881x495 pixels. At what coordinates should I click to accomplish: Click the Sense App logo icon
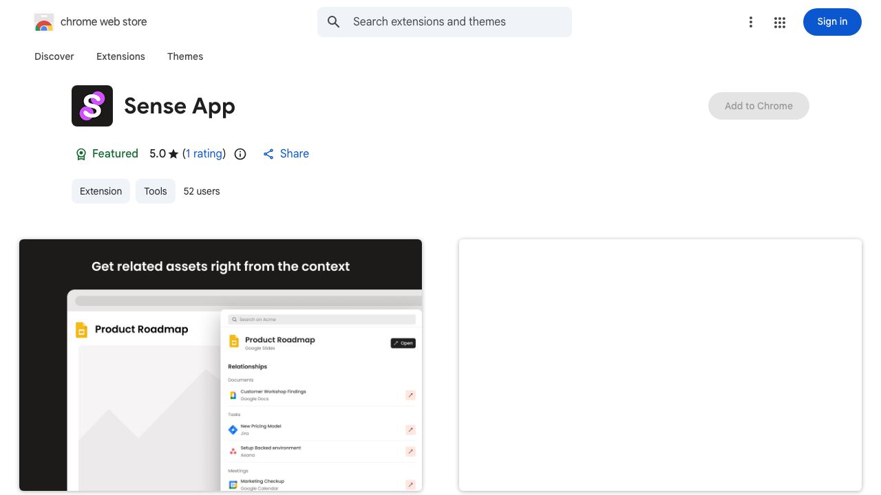pos(92,106)
